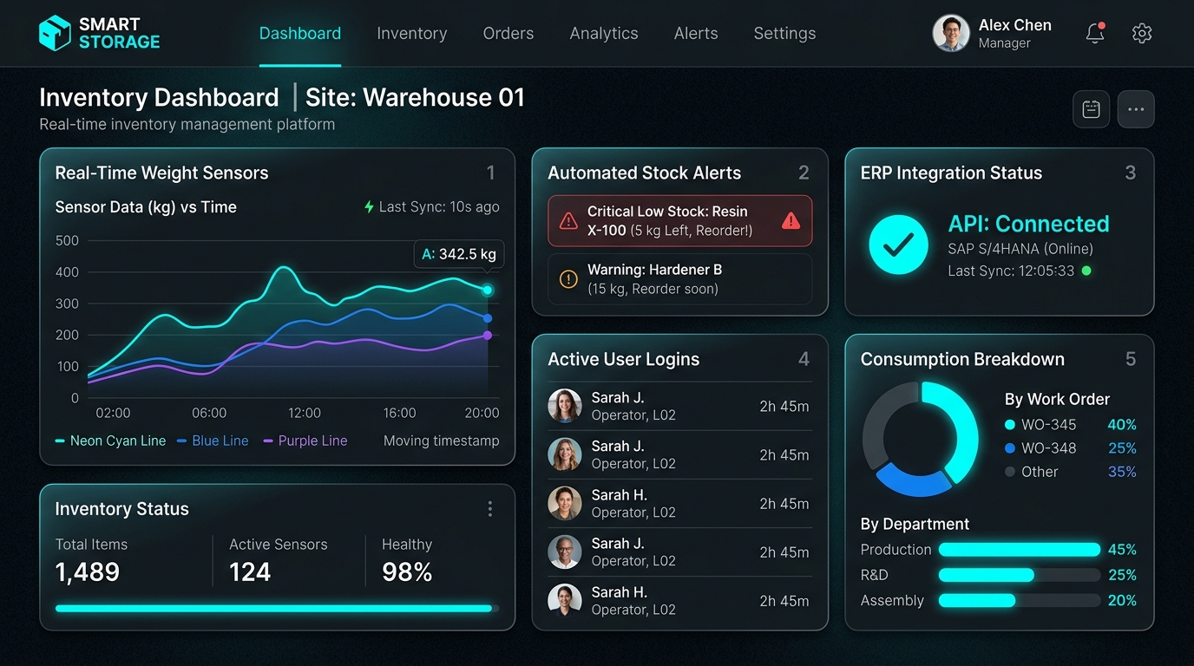Open the Warning Hardener B alert

coord(680,279)
